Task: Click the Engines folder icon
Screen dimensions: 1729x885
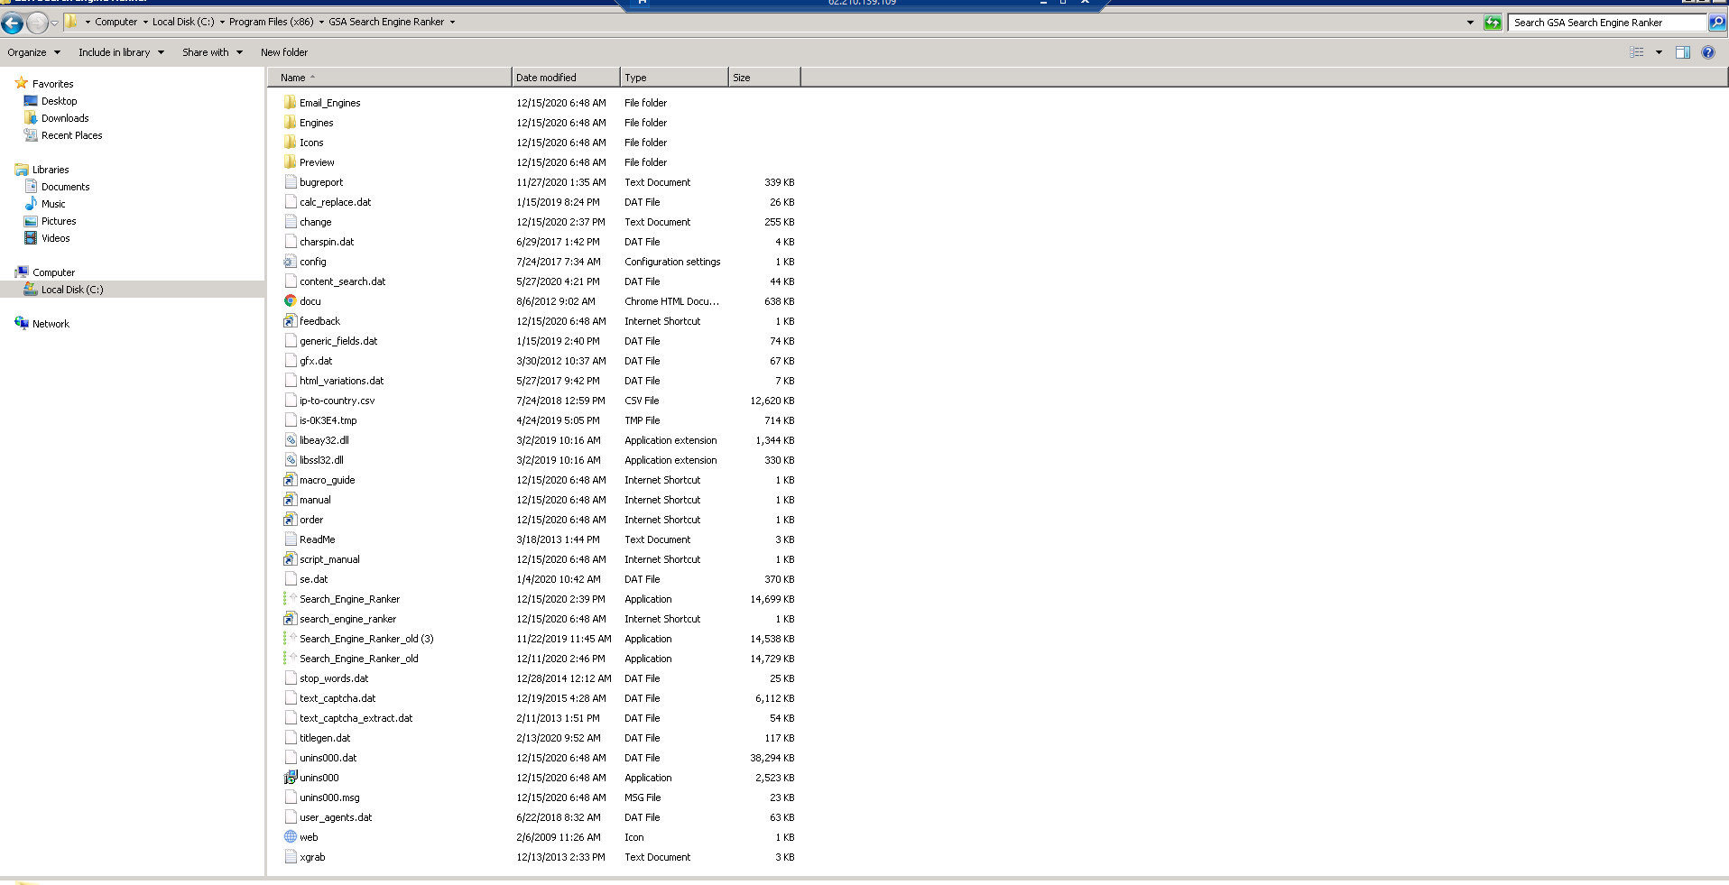Action: (291, 123)
